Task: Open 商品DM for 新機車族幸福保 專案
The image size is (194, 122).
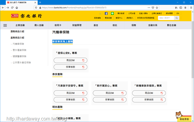Action: 149,93
